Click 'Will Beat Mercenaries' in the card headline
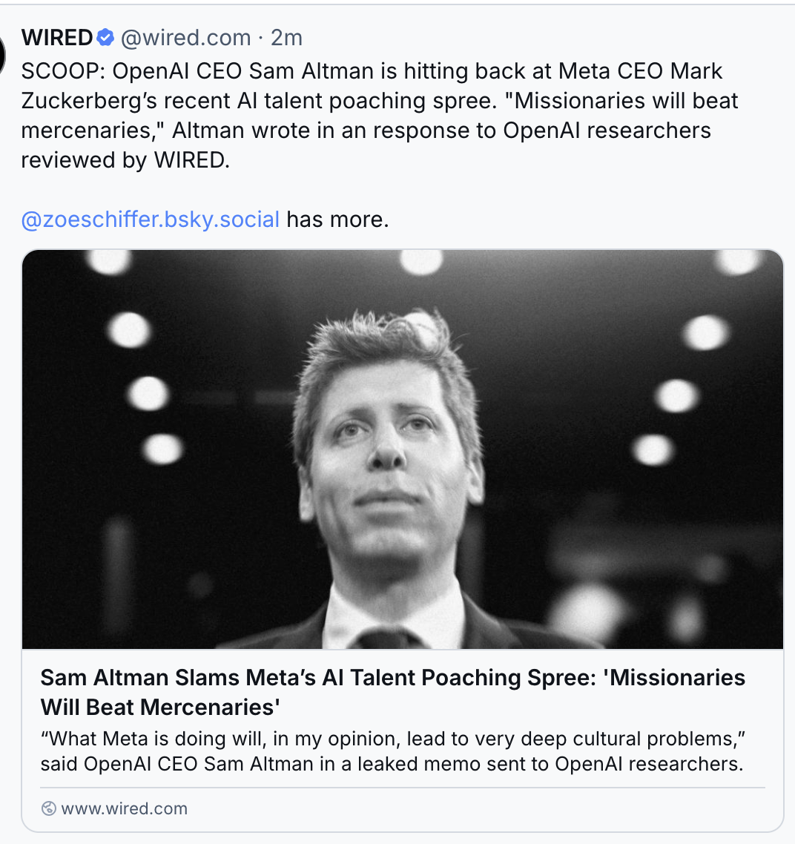The width and height of the screenshot is (795, 844). coord(160,708)
